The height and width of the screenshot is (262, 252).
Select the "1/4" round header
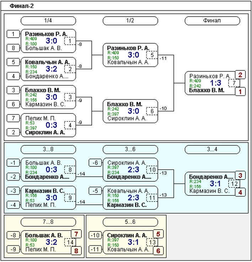[x=48, y=21]
